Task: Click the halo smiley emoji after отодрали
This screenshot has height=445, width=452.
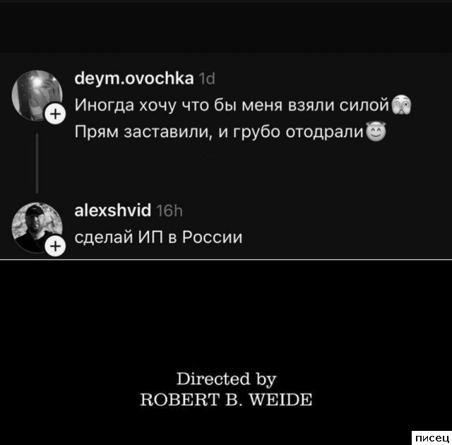Action: [376, 131]
